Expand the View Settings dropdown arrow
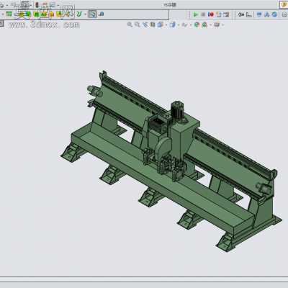 [222, 25]
